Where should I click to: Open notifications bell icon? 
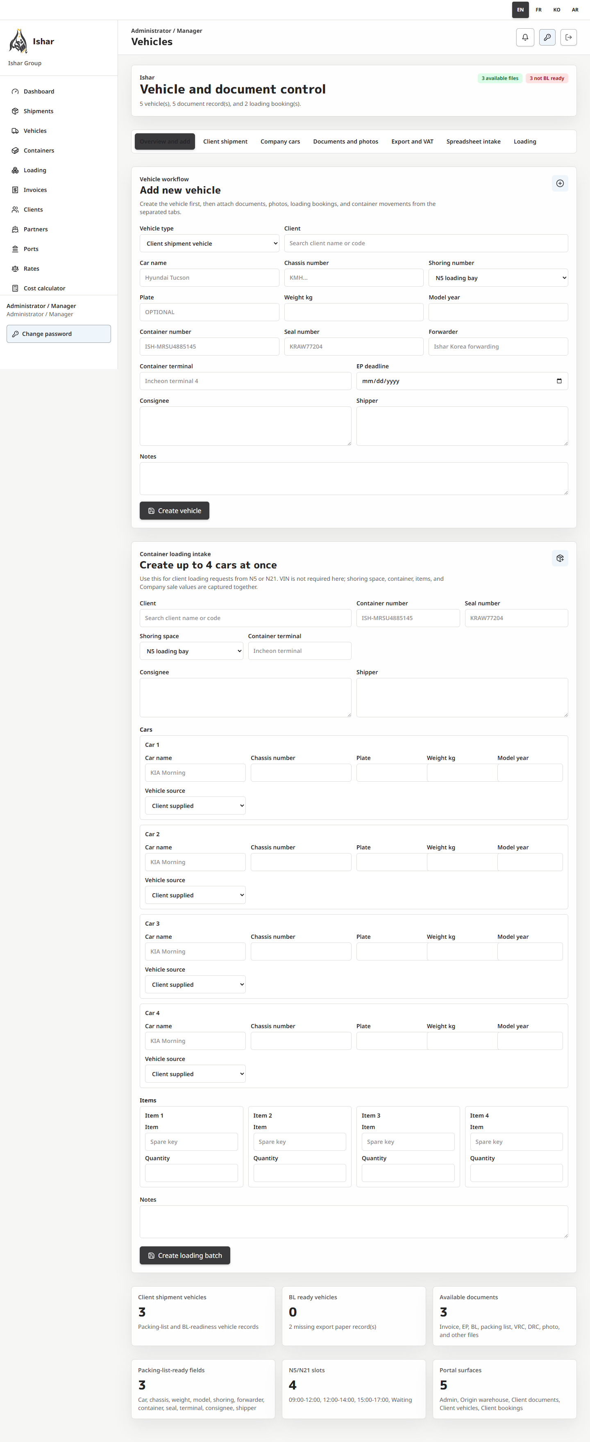click(524, 37)
